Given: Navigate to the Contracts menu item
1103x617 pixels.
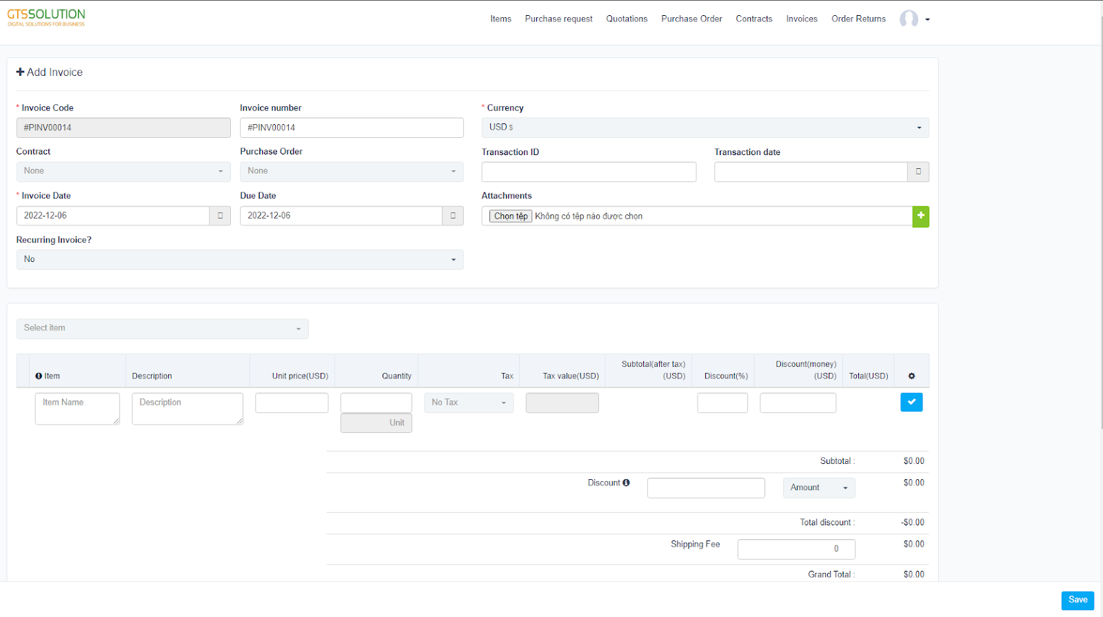Looking at the screenshot, I should [753, 19].
